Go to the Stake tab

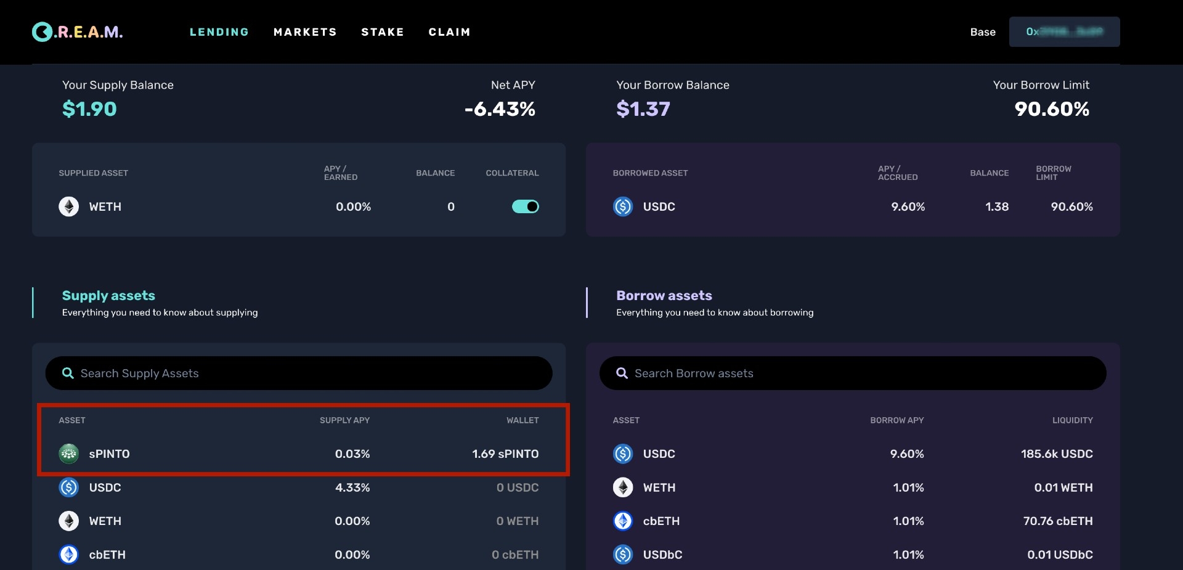383,32
